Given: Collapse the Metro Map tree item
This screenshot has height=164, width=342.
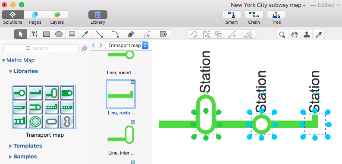Looking at the screenshot, I should coord(3,60).
